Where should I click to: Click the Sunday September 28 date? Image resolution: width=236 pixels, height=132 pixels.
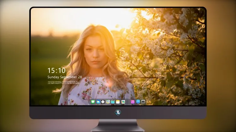point(65,77)
